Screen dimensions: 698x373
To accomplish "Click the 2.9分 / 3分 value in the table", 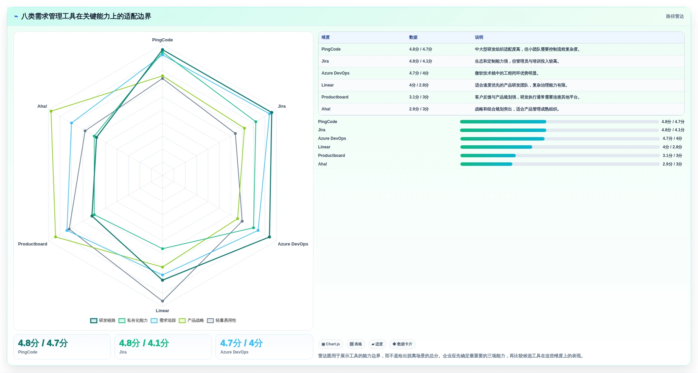I will point(419,109).
